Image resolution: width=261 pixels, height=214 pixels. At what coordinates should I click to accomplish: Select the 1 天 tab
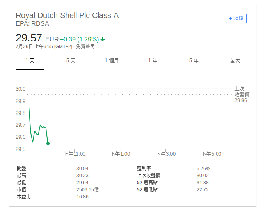tap(30, 61)
